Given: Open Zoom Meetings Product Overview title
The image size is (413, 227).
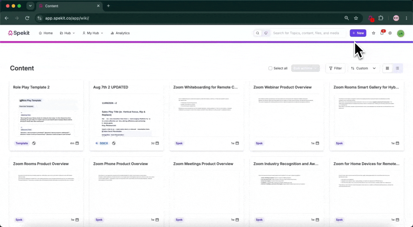Looking at the screenshot, I should click(203, 164).
